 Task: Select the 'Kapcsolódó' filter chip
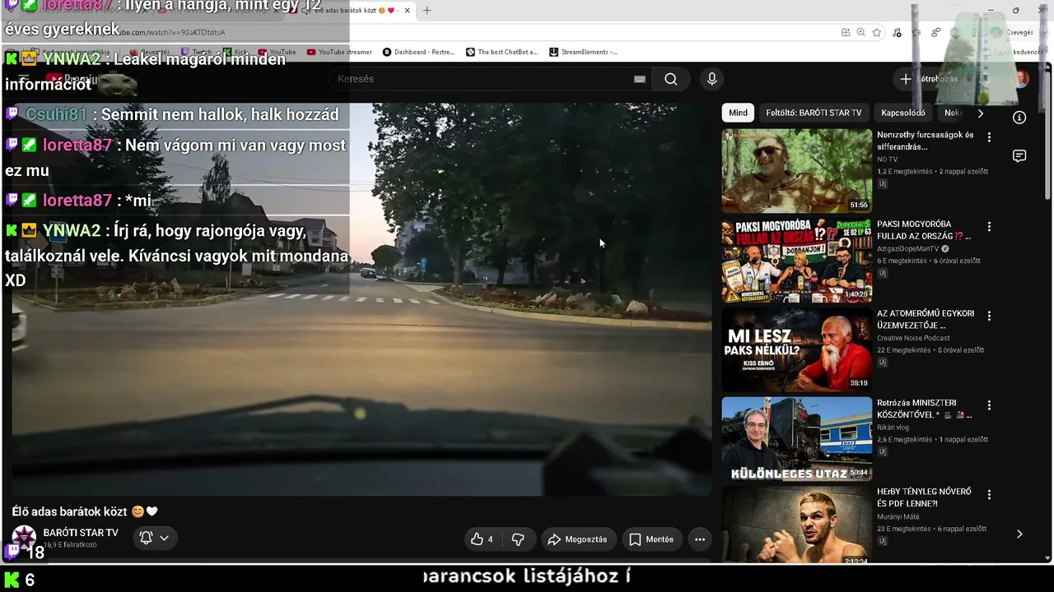pyautogui.click(x=903, y=113)
